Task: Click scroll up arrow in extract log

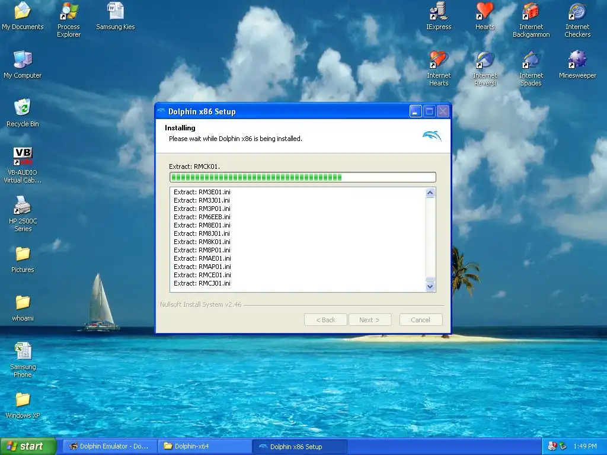Action: 430,193
